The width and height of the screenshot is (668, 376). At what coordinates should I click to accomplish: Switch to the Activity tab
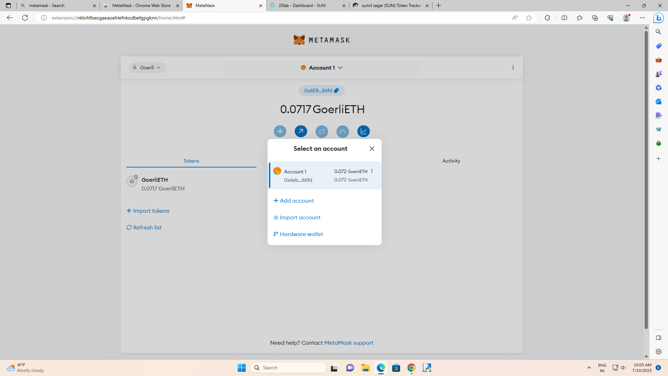[451, 160]
